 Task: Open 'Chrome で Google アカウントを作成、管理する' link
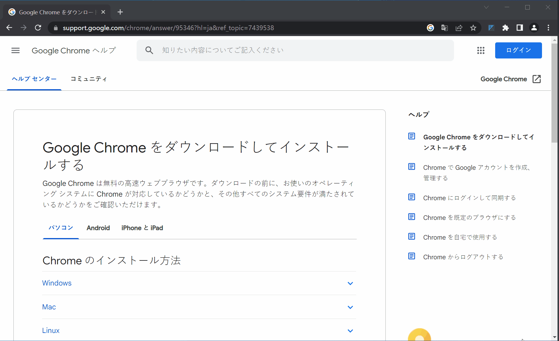pos(477,173)
